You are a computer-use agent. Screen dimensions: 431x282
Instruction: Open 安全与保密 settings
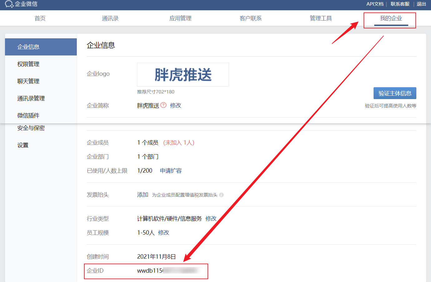(31, 128)
